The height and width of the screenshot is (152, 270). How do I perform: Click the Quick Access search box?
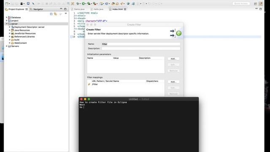click(241, 4)
